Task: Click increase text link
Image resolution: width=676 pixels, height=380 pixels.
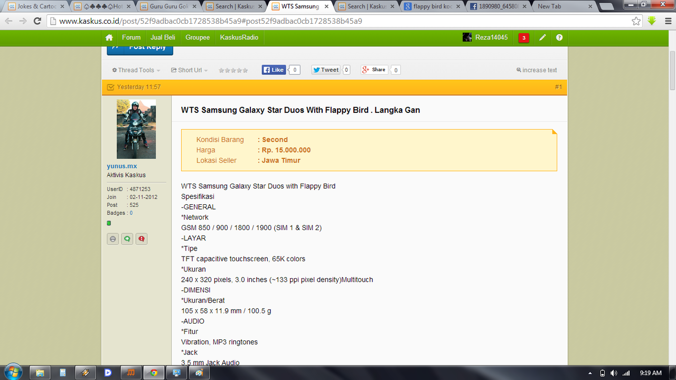Action: click(537, 70)
